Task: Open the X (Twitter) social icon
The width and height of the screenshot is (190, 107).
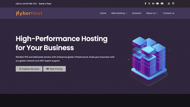Action: 149,4
